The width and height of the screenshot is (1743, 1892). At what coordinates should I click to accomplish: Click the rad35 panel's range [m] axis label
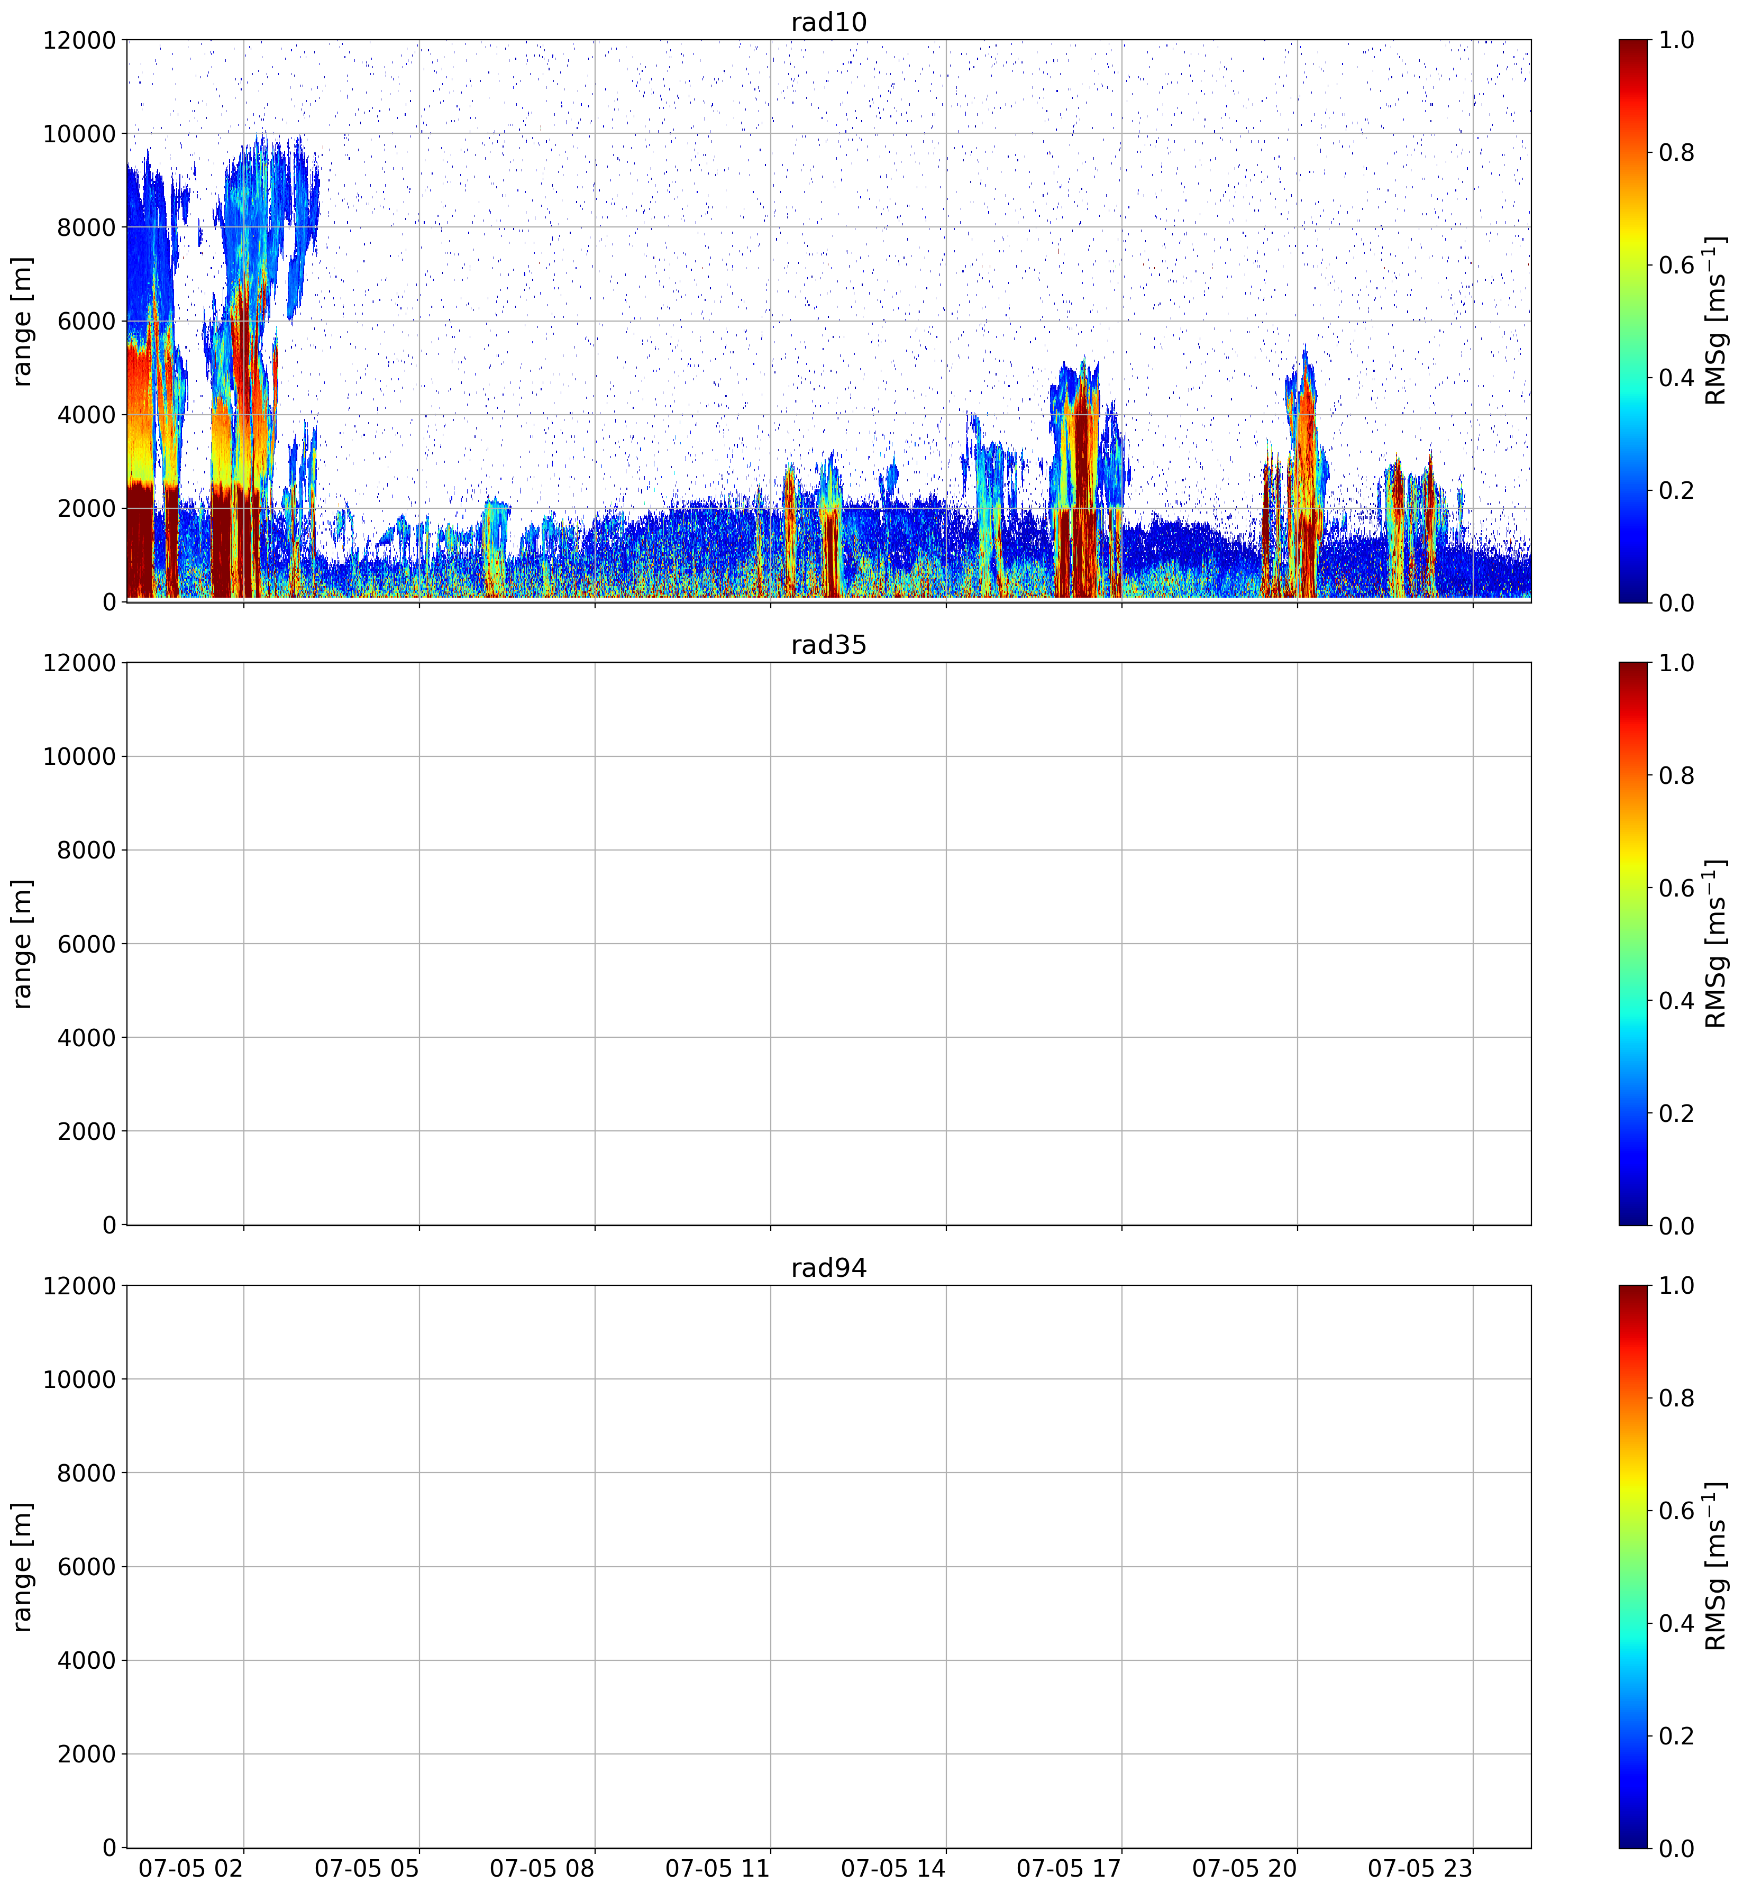(x=23, y=944)
